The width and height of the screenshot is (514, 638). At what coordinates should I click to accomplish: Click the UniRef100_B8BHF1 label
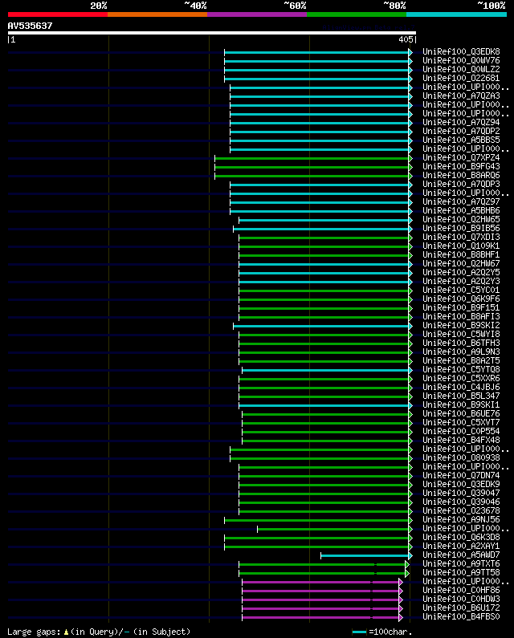pos(461,254)
